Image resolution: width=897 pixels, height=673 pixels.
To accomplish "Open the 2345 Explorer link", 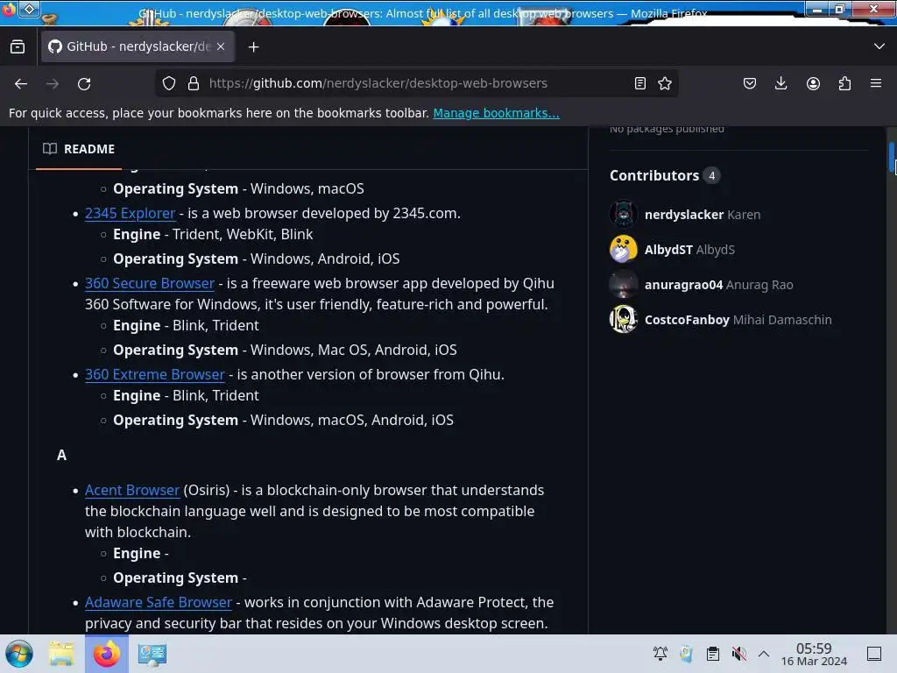I will click(x=130, y=214).
